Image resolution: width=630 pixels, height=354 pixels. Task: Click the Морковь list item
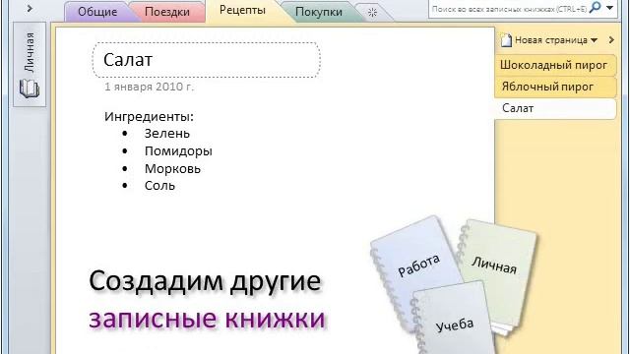coord(172,168)
